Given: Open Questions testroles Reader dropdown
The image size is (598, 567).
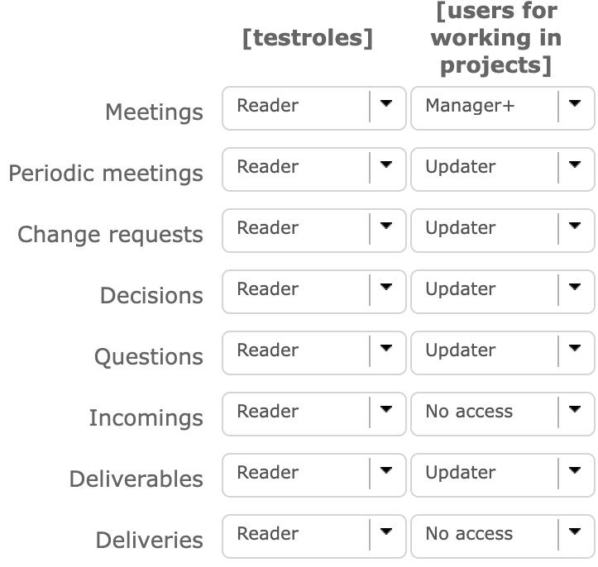Looking at the screenshot, I should tap(313, 352).
